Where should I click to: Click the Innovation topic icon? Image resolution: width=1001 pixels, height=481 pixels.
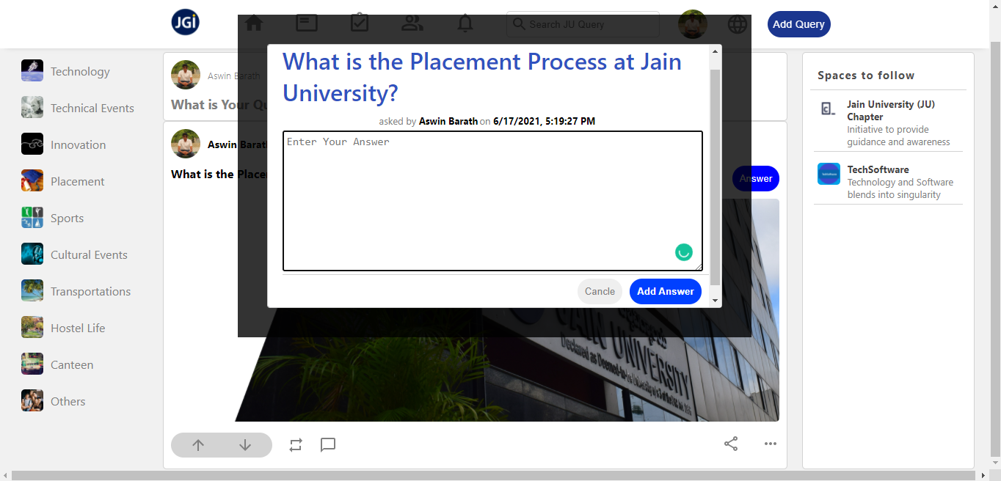[x=32, y=144]
